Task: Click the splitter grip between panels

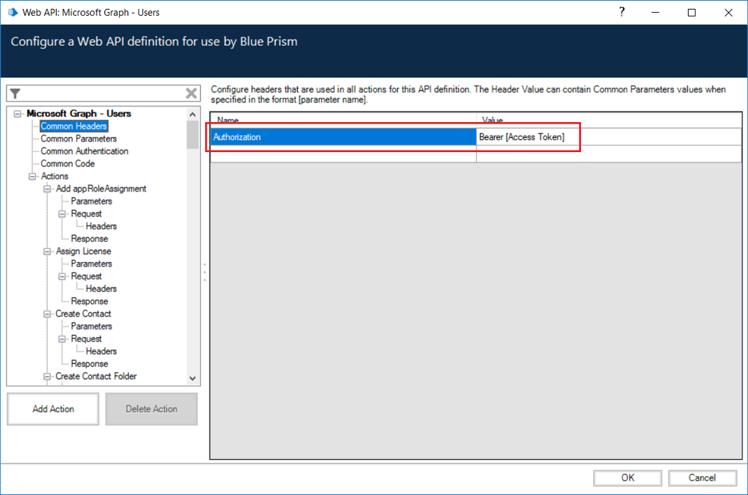Action: (x=204, y=272)
